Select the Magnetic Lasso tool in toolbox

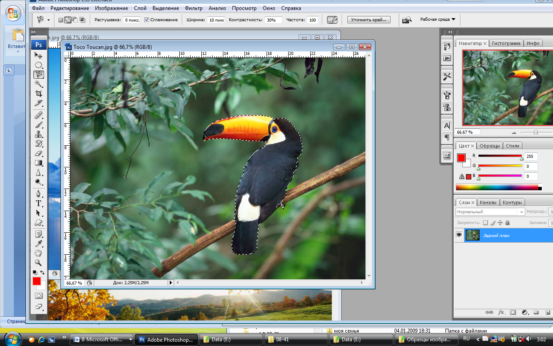tap(38, 74)
